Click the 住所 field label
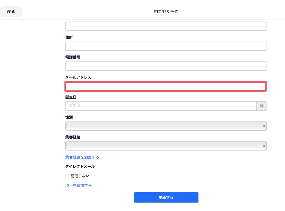The image size is (285, 211). click(69, 37)
